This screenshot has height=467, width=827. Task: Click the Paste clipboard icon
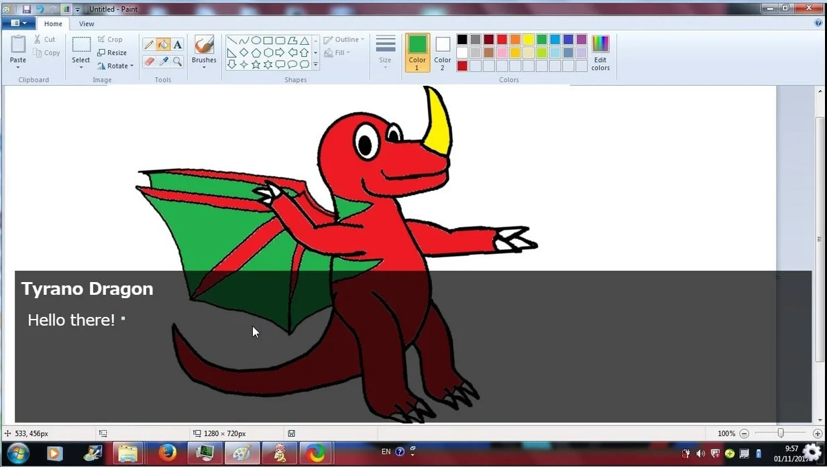(18, 45)
